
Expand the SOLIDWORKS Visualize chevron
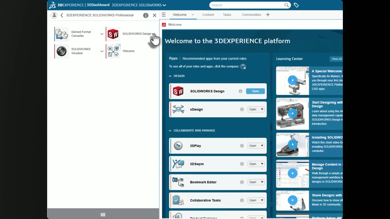pos(102,52)
